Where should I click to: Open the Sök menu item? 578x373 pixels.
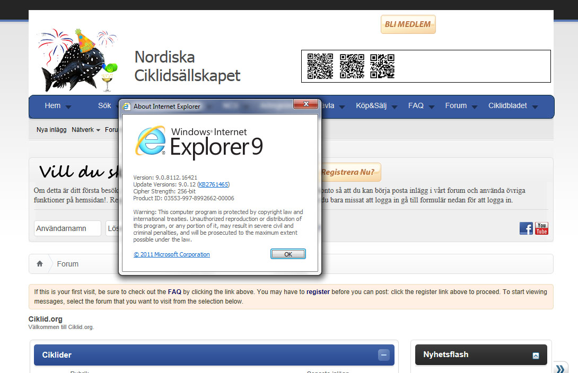coord(104,105)
